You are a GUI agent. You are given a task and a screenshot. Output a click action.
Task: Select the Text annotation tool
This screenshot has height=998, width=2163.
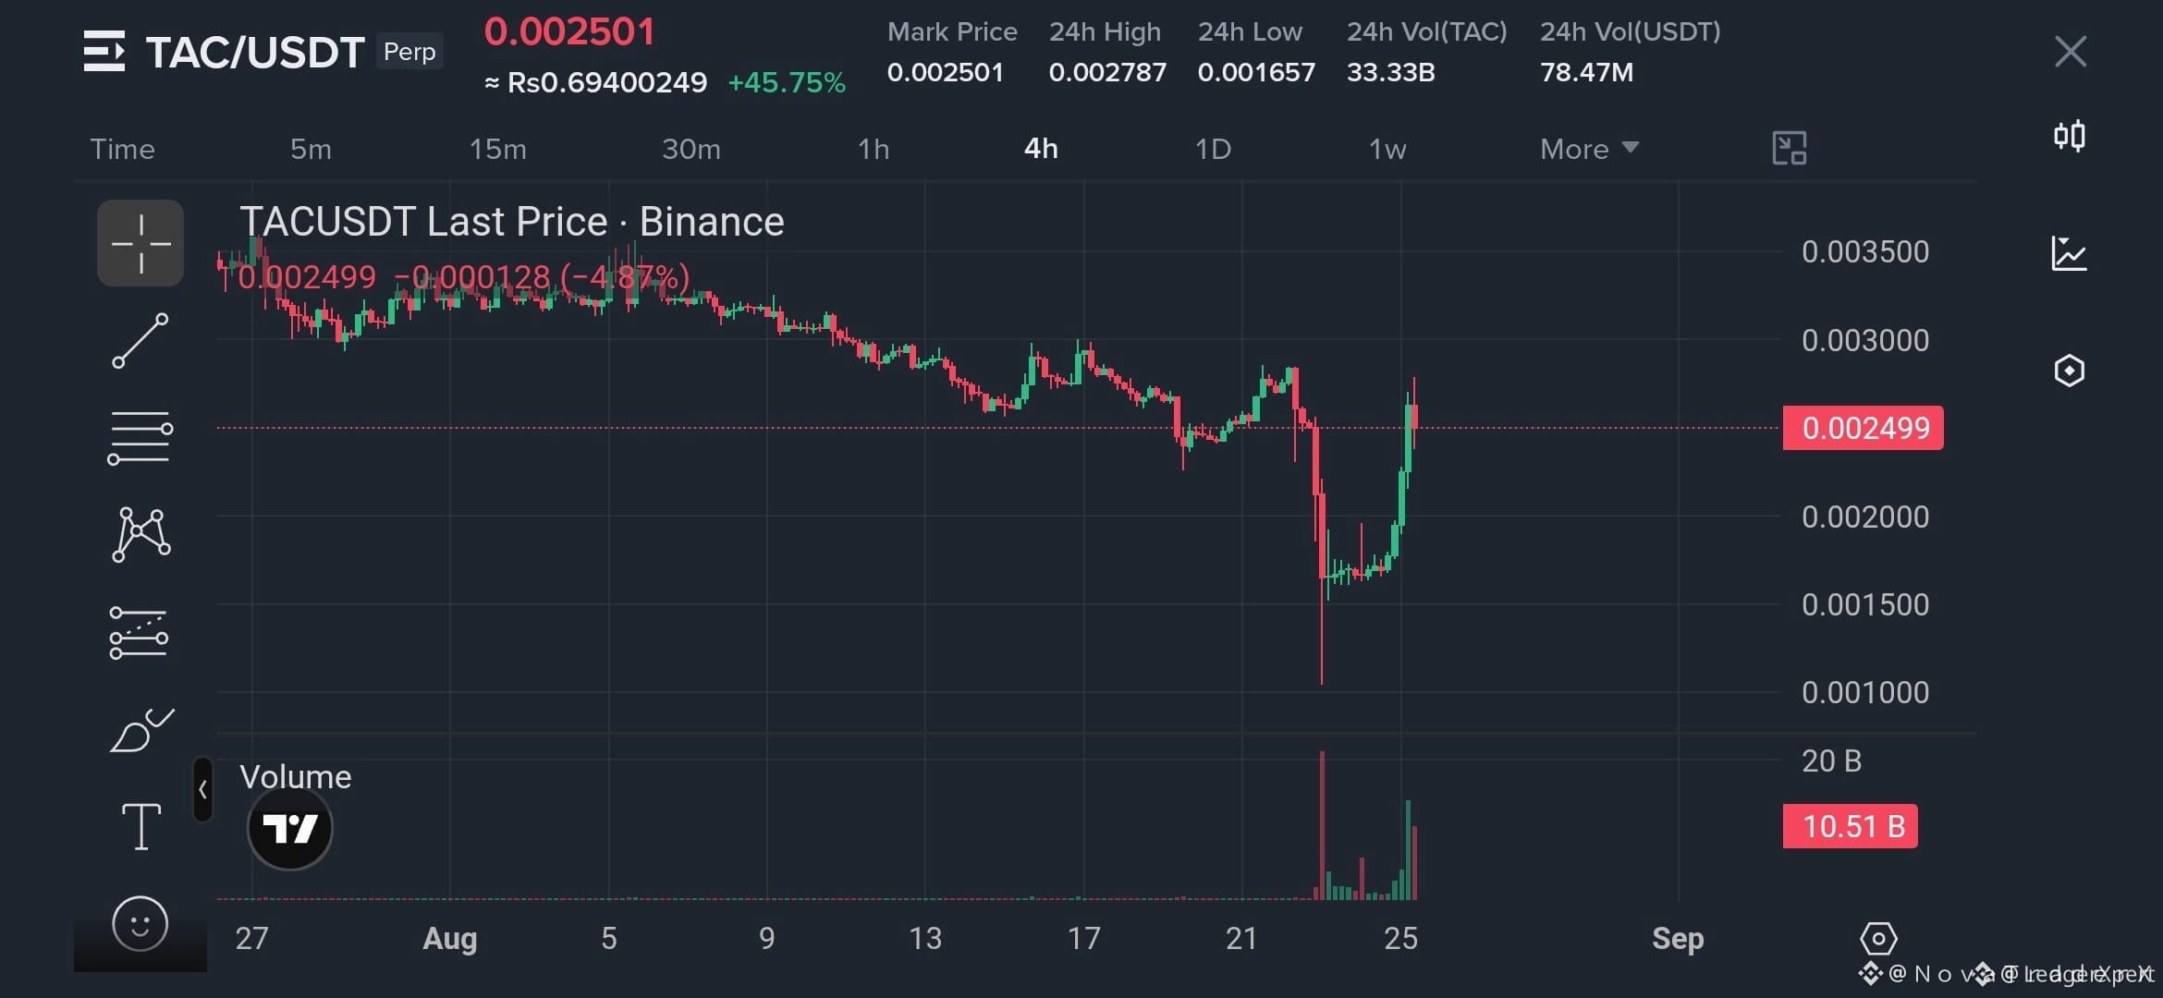tap(141, 826)
